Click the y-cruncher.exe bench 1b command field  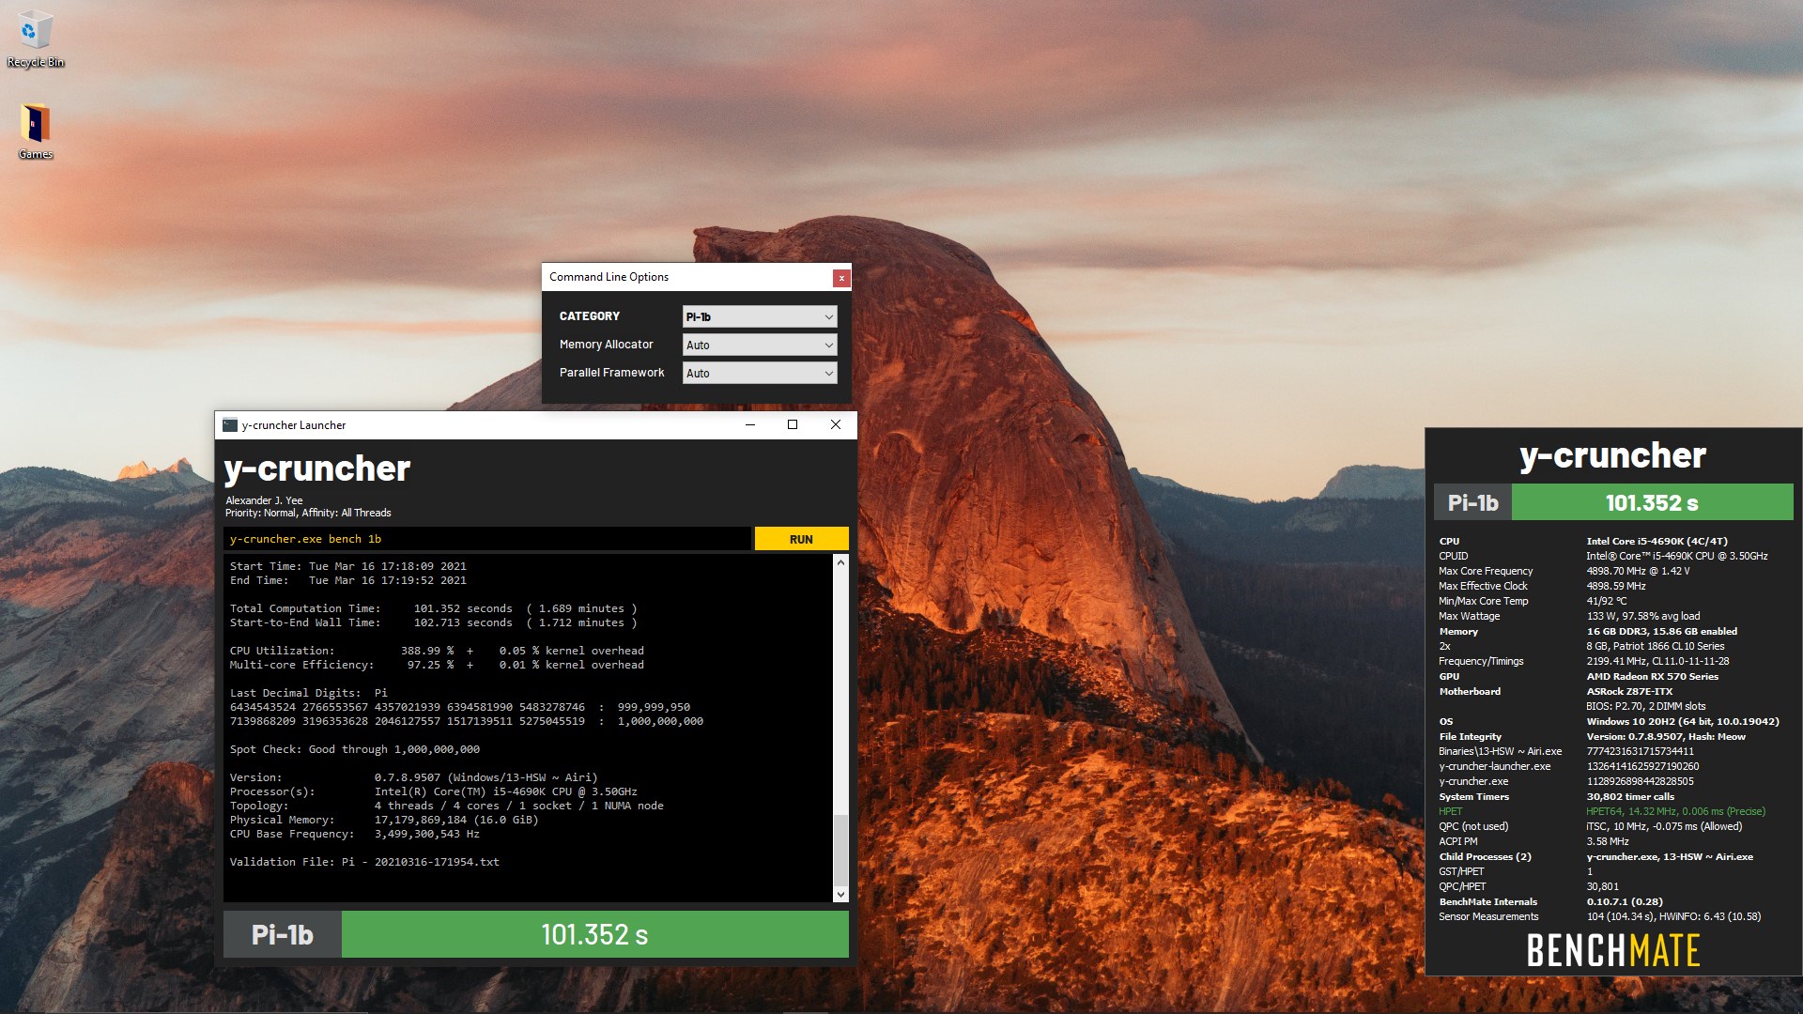coord(486,539)
